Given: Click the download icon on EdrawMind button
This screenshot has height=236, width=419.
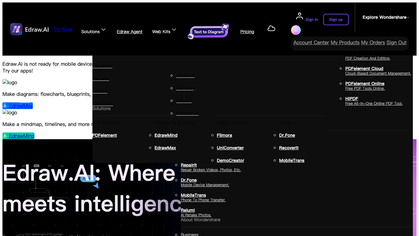Looking at the screenshot, I should [5, 136].
